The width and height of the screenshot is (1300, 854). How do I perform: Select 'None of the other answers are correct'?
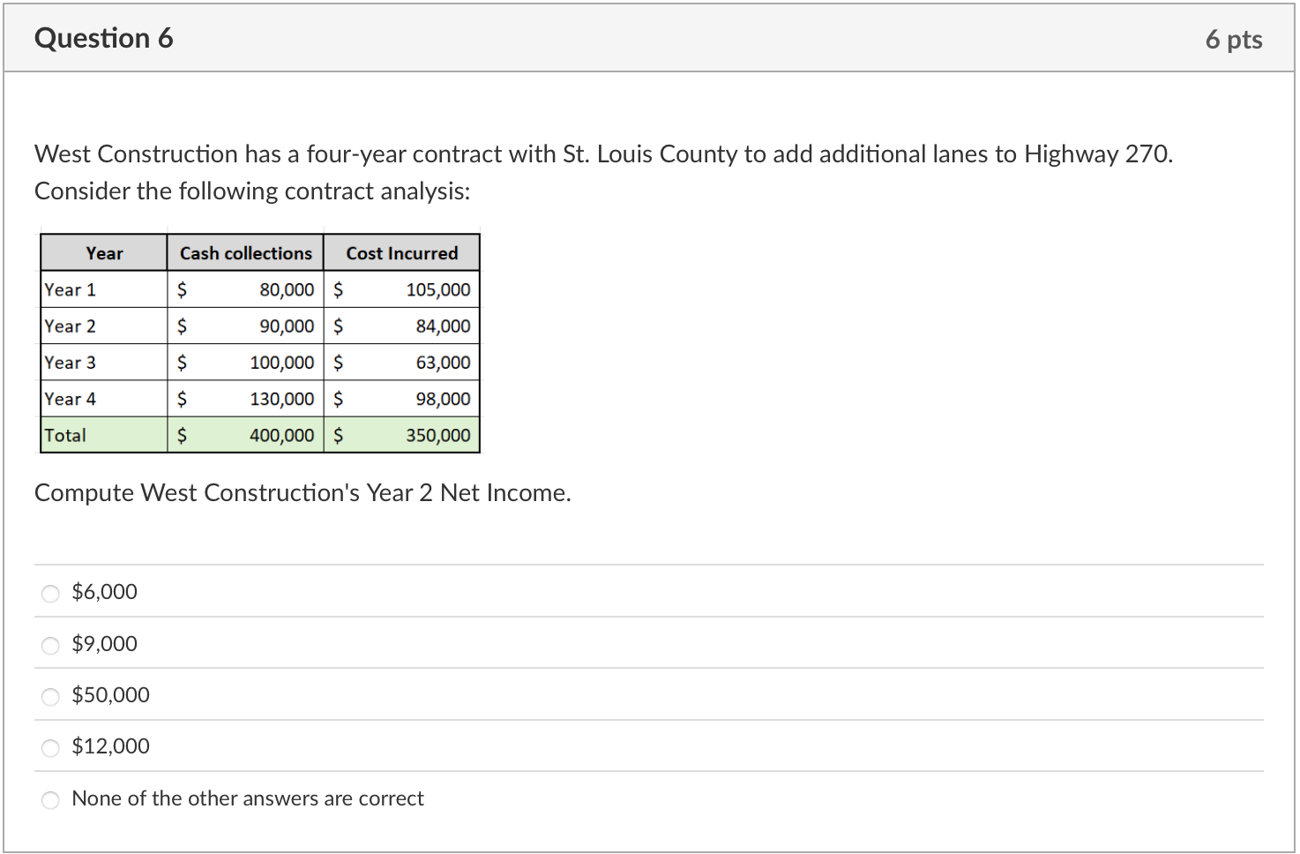tap(51, 800)
